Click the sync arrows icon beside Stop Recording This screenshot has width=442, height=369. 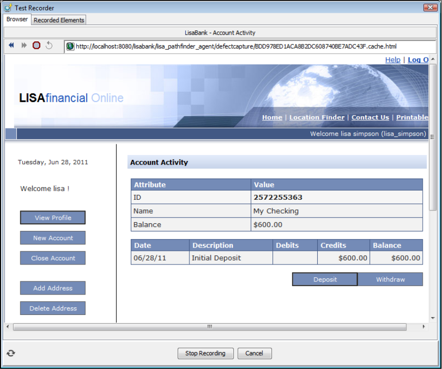click(11, 353)
